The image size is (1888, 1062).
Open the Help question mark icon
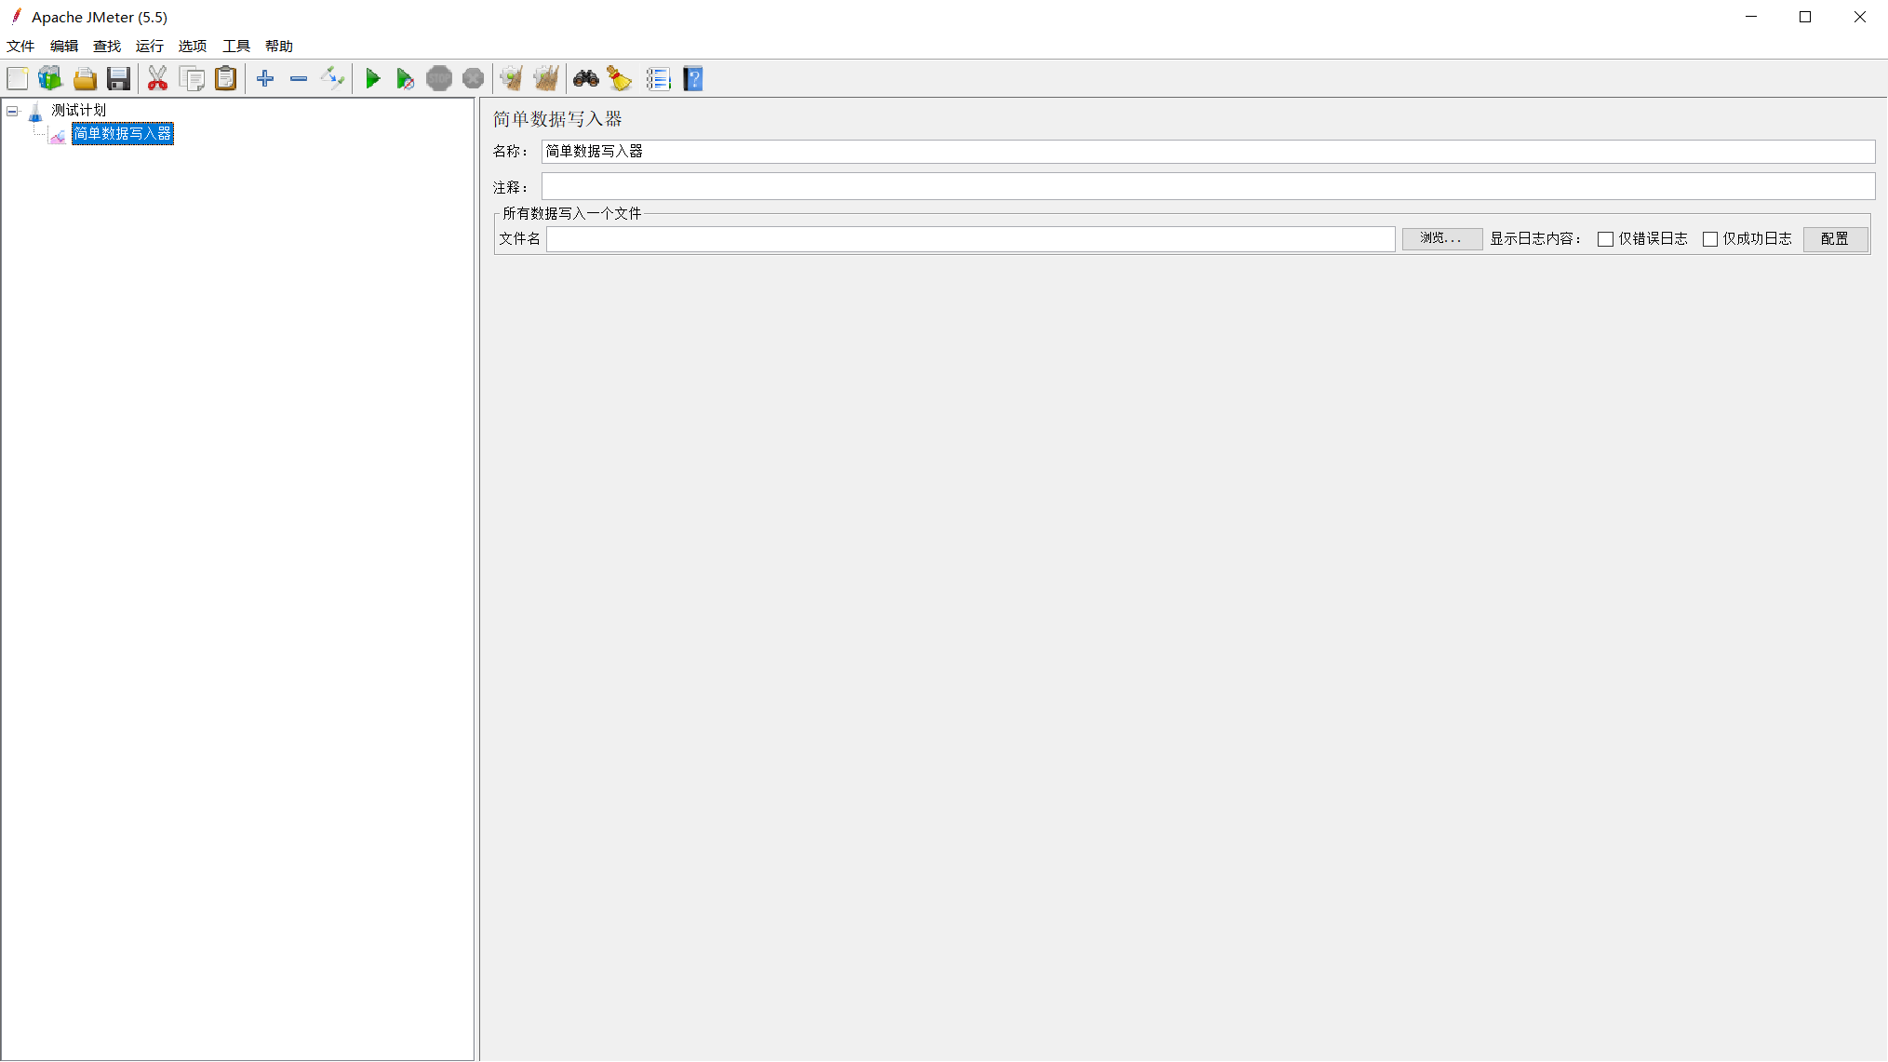point(693,79)
